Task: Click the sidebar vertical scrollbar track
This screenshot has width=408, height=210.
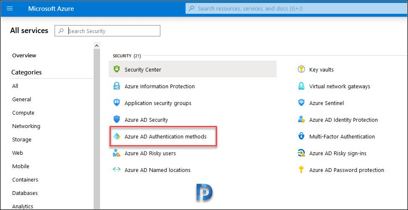Action: pyautogui.click(x=97, y=129)
